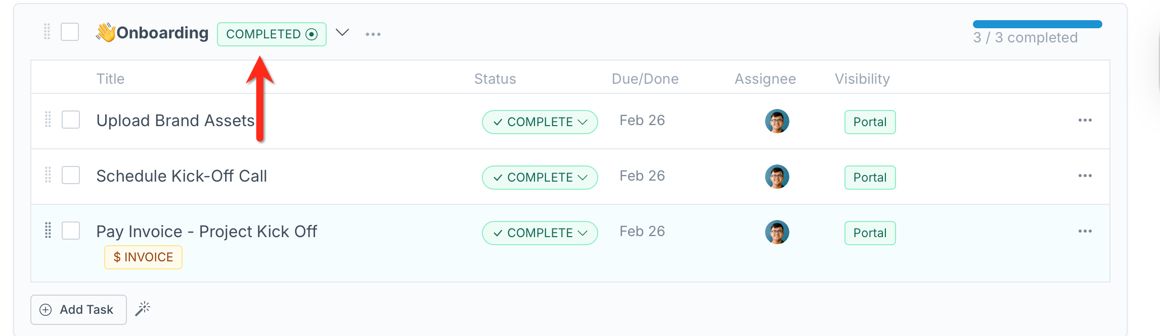Screen dimensions: 1160x336
Task: Click the blue completion progress bar
Action: 1037,24
